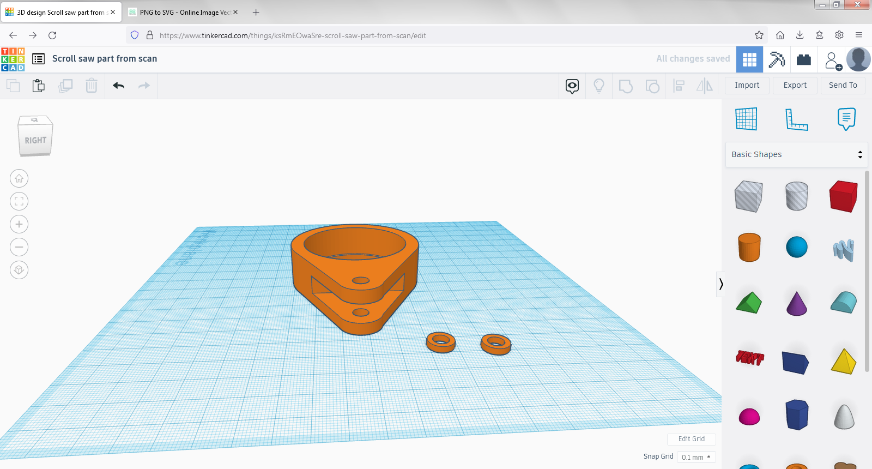The height and width of the screenshot is (469, 872).
Task: Open the designs list icon
Action: point(38,59)
